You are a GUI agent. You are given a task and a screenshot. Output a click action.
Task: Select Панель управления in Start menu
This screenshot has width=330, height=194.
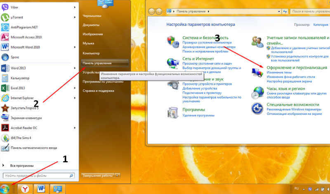pos(105,63)
